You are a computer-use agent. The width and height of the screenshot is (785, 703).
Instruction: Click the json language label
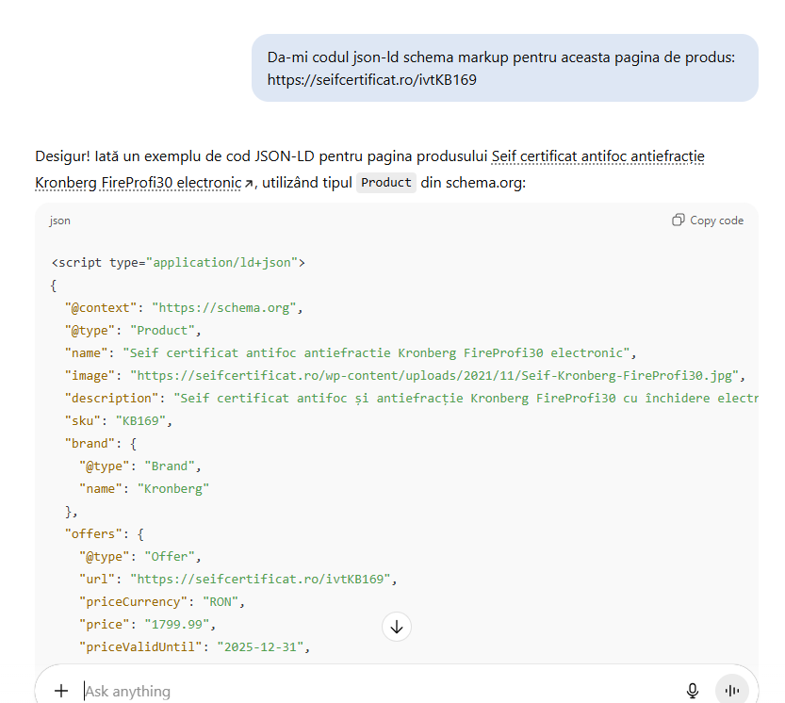pyautogui.click(x=59, y=221)
